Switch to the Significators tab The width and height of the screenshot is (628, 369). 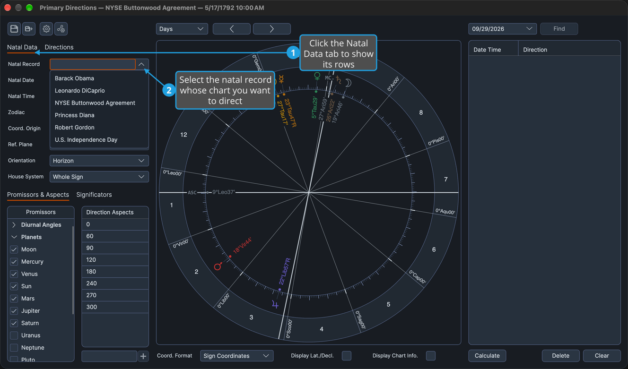[94, 195]
